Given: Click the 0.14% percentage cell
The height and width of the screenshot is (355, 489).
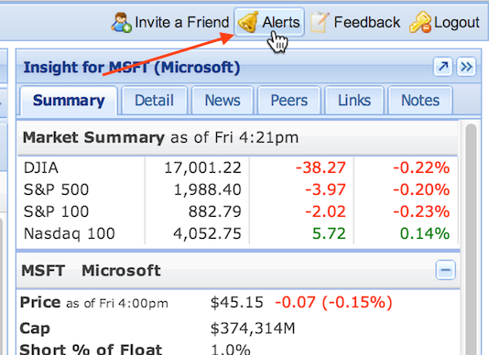Looking at the screenshot, I should [x=425, y=233].
